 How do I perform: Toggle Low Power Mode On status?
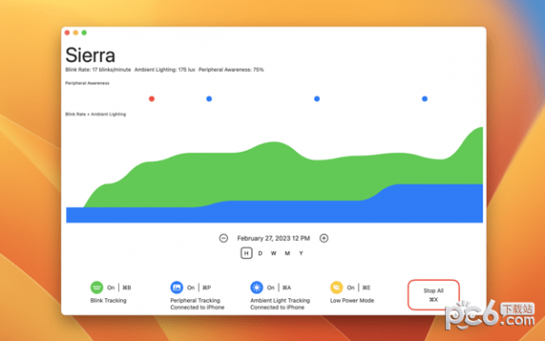[x=351, y=287]
